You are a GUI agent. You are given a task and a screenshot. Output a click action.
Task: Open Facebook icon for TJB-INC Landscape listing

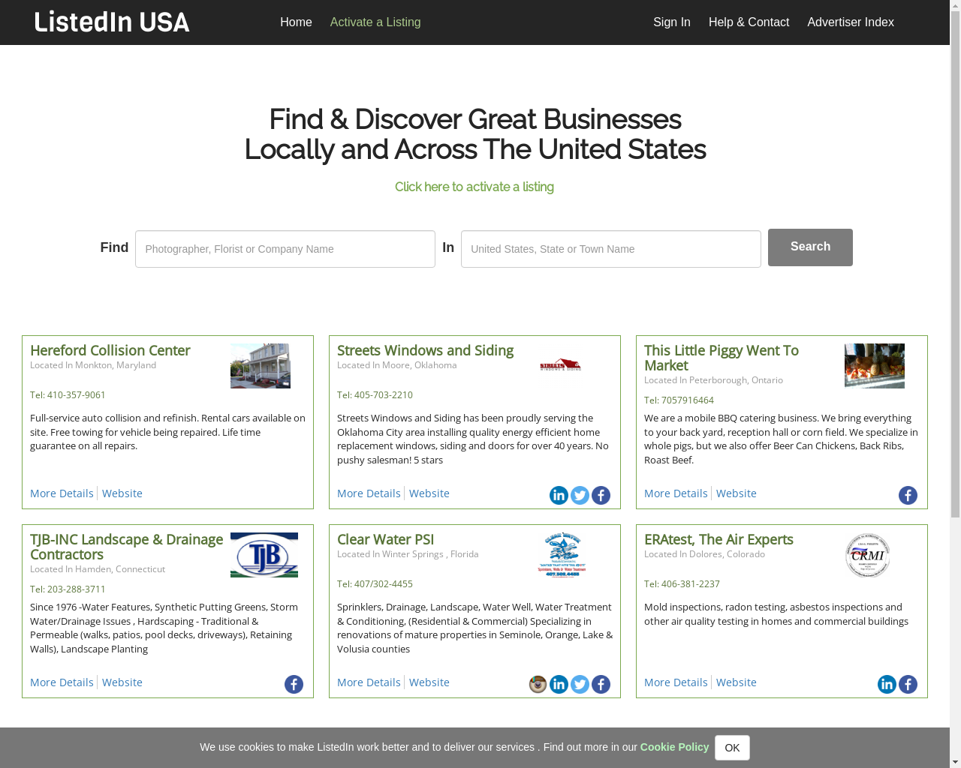point(294,684)
